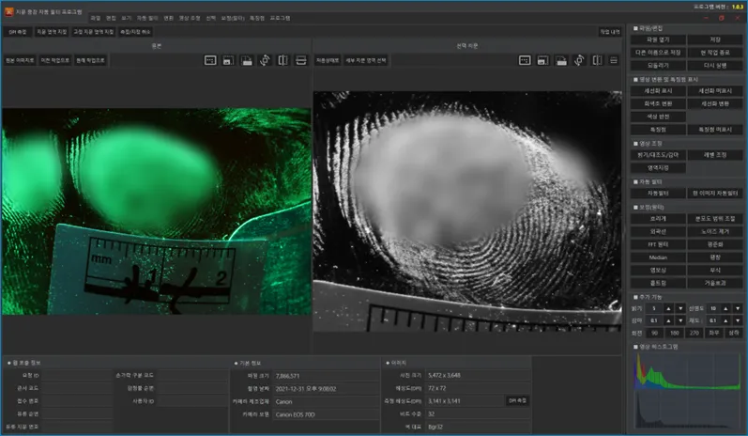748x436 pixels.
Task: Click the 파일 열기 button
Action: [x=658, y=39]
